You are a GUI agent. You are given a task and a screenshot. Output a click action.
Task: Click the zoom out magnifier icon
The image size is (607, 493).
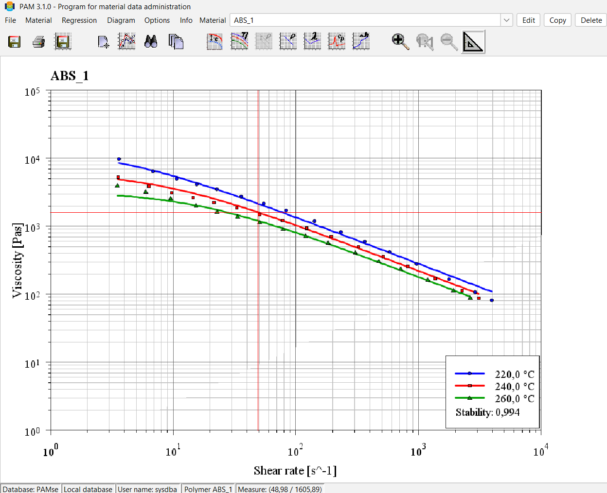pos(449,42)
